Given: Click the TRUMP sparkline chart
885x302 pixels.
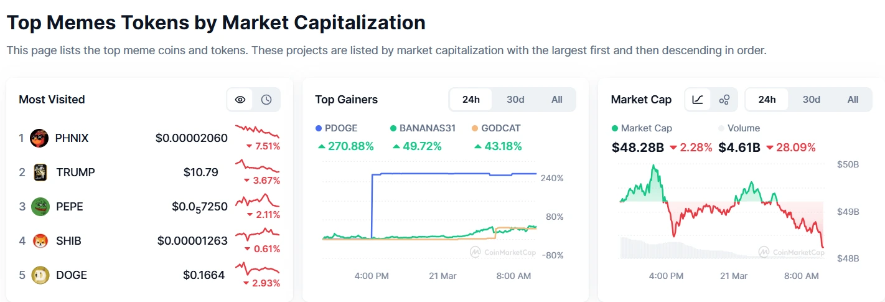Looking at the screenshot, I should 257,166.
